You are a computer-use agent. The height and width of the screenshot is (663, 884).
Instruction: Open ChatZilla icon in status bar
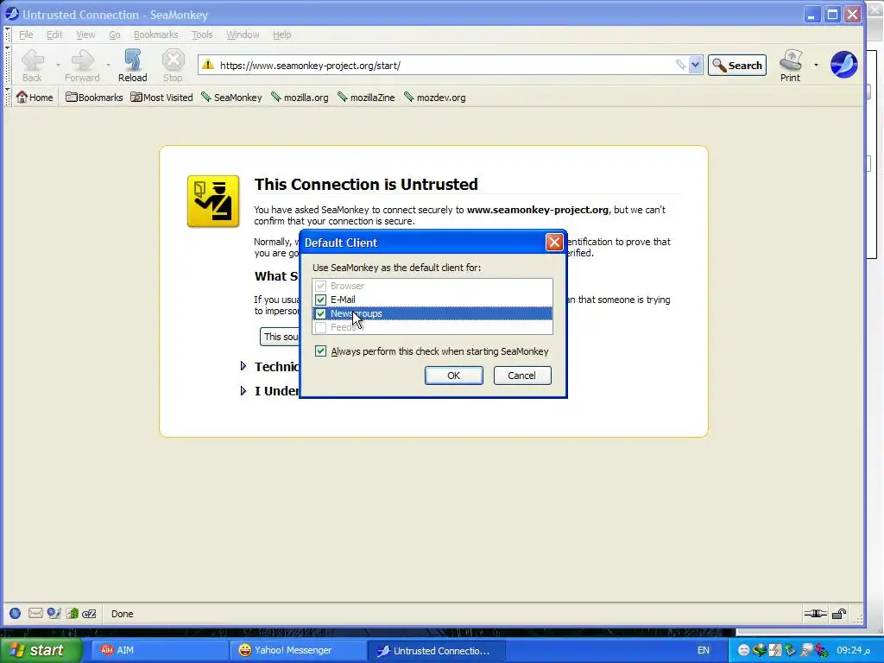[89, 614]
